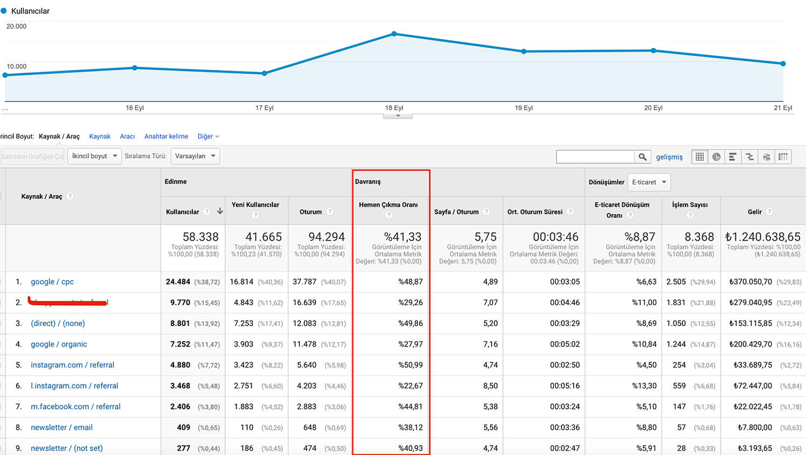806x455 pixels.
Task: Click the google / organic revenue ₺200.429,70
Action: coord(751,344)
